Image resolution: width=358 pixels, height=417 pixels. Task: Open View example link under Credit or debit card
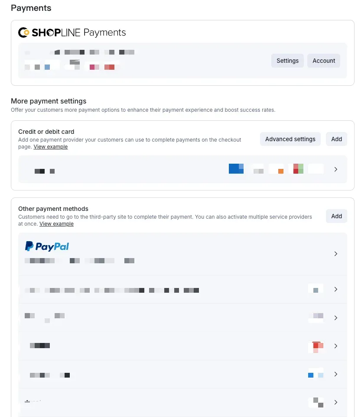tap(51, 147)
